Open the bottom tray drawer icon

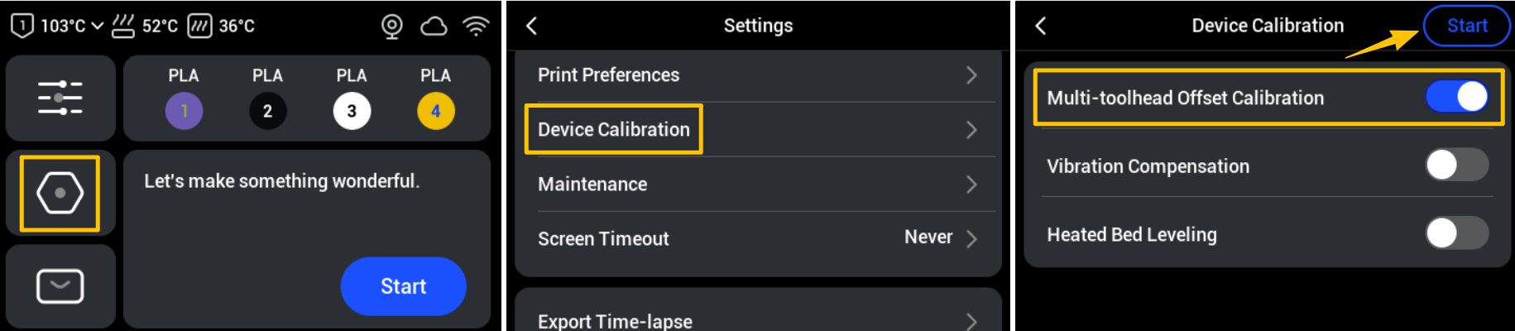pos(60,286)
